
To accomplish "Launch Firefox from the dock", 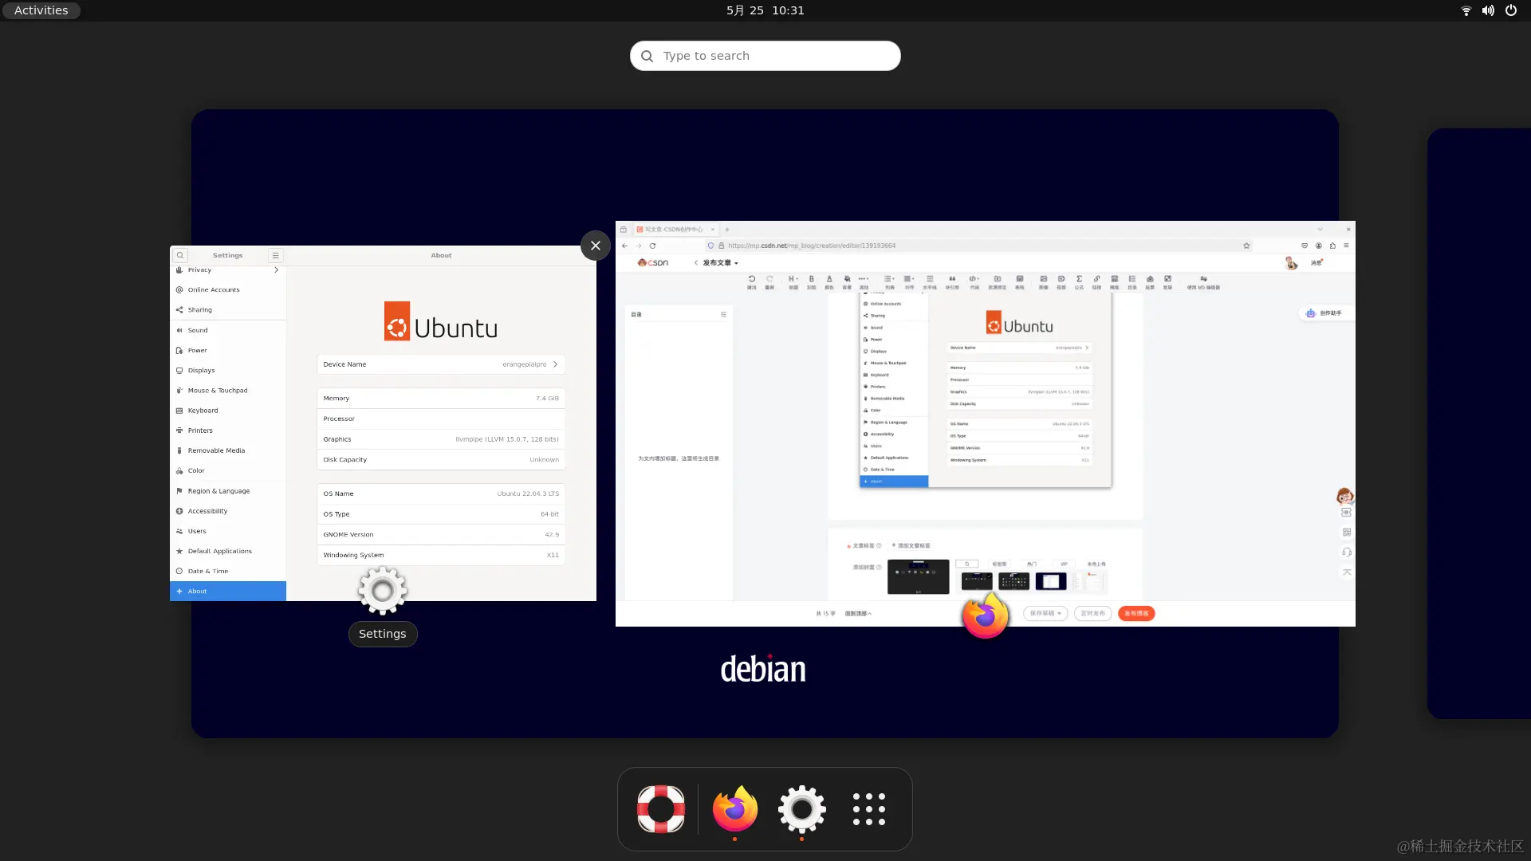I will [x=734, y=808].
